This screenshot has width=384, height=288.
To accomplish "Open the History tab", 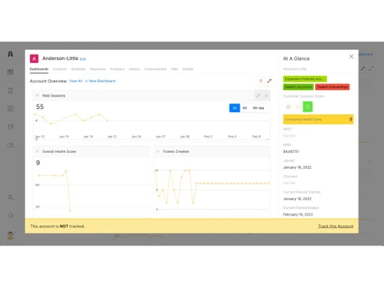I will point(134,69).
